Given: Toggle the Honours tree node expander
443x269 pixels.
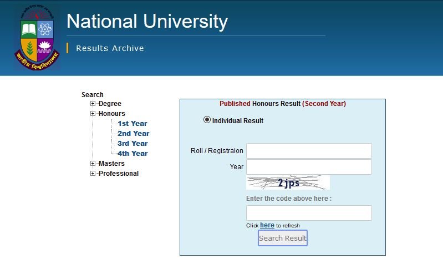Looking at the screenshot, I should click(x=93, y=113).
